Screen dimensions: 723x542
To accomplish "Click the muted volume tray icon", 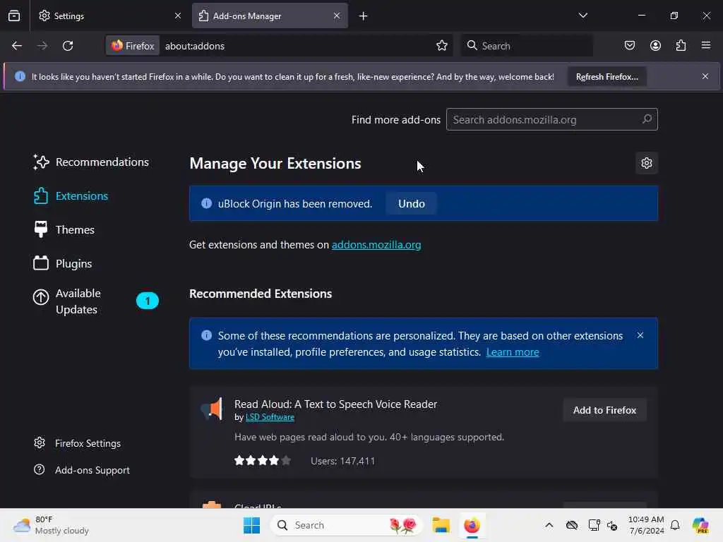I will (x=612, y=525).
